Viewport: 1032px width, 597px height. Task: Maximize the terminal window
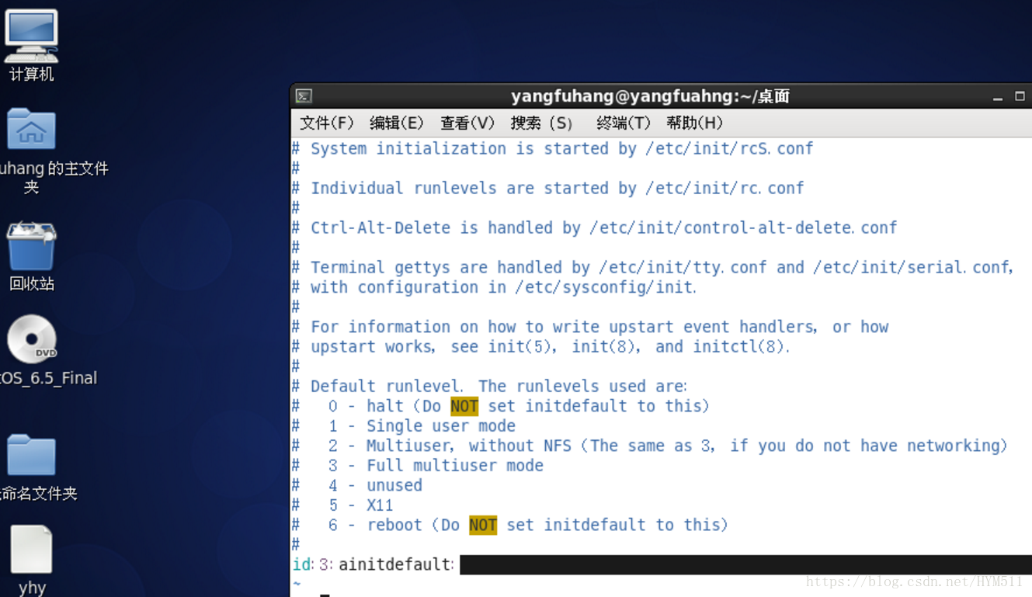(1020, 96)
